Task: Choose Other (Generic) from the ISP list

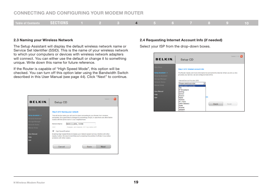Action: tap(184, 104)
